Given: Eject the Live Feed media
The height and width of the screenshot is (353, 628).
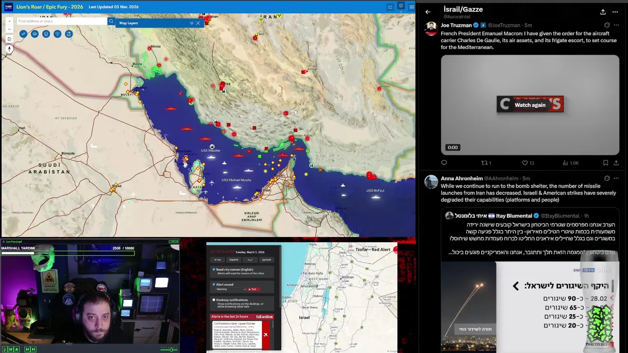Looking at the screenshot, I should coord(17,349).
